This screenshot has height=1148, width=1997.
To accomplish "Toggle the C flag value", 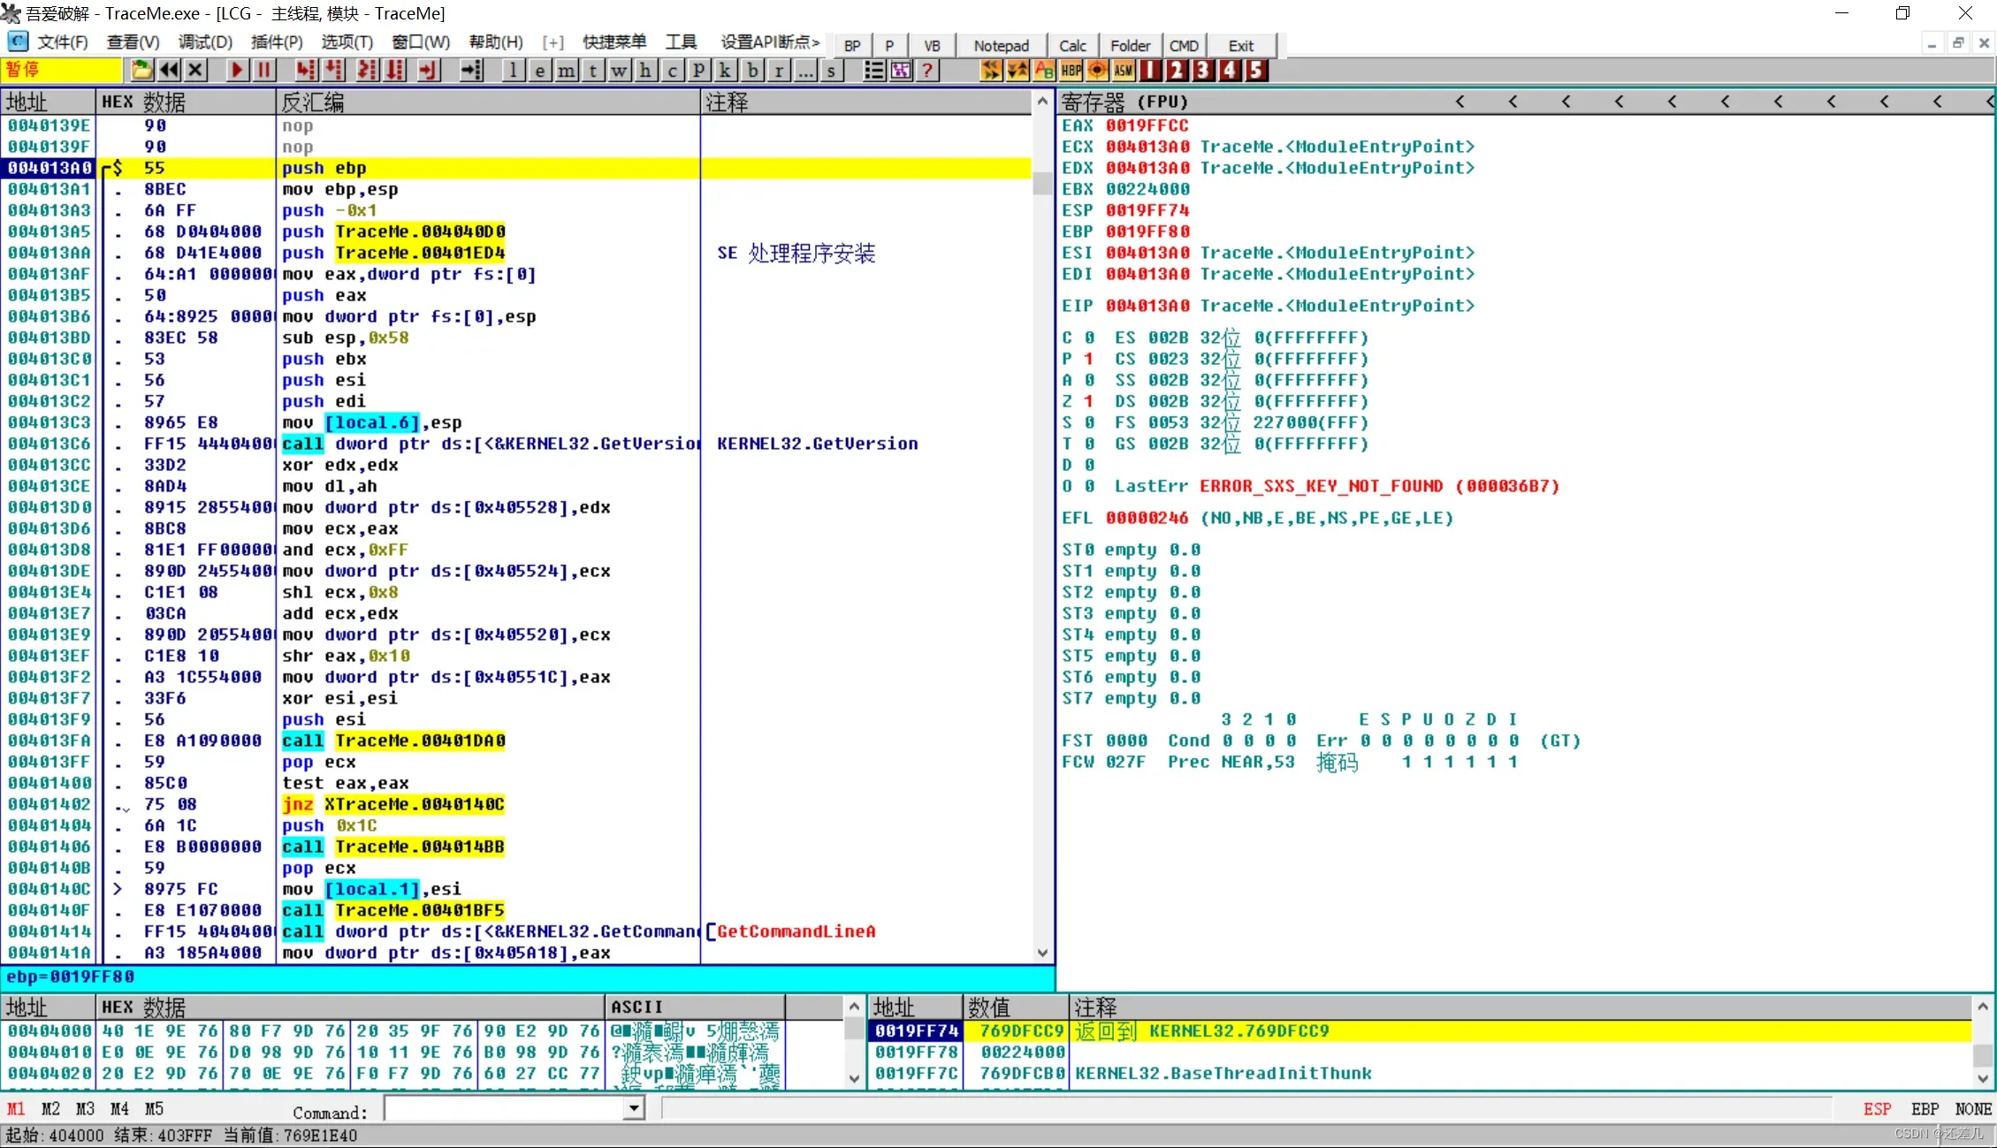I will [1089, 338].
